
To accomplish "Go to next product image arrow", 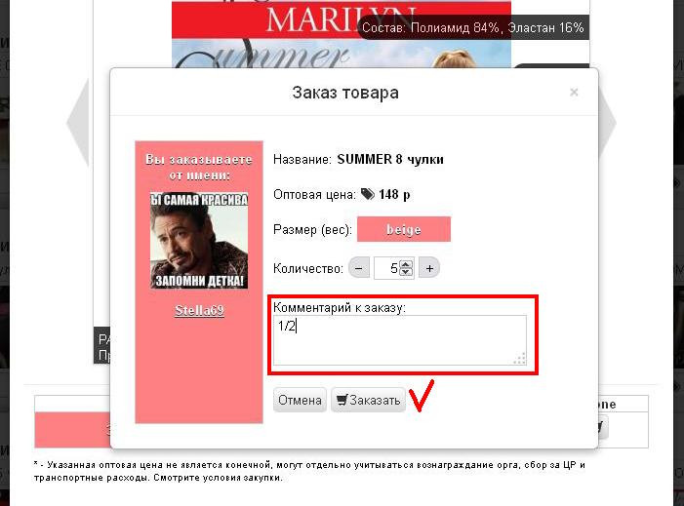I will (x=607, y=123).
